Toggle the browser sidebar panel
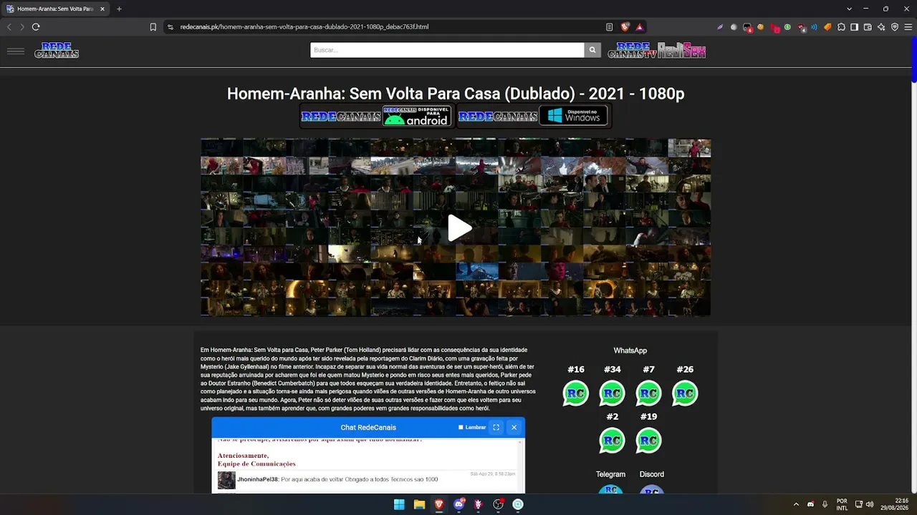Viewport: 917px width, 515px height. (854, 27)
